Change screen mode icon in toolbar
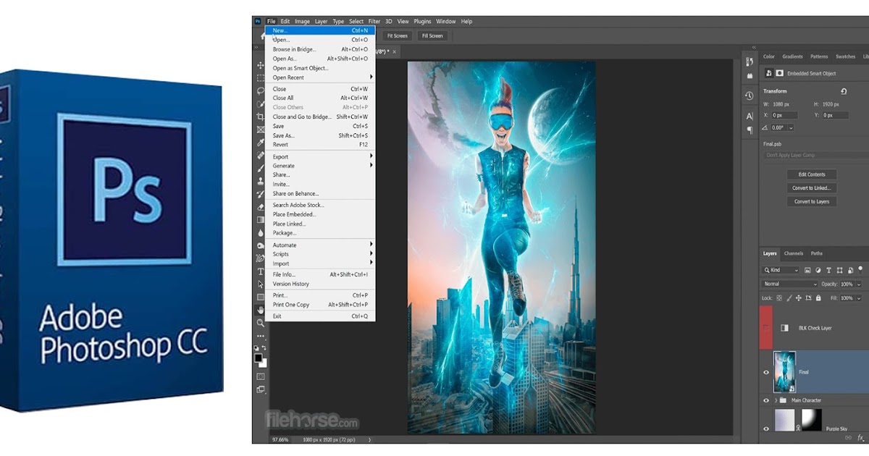 click(261, 391)
